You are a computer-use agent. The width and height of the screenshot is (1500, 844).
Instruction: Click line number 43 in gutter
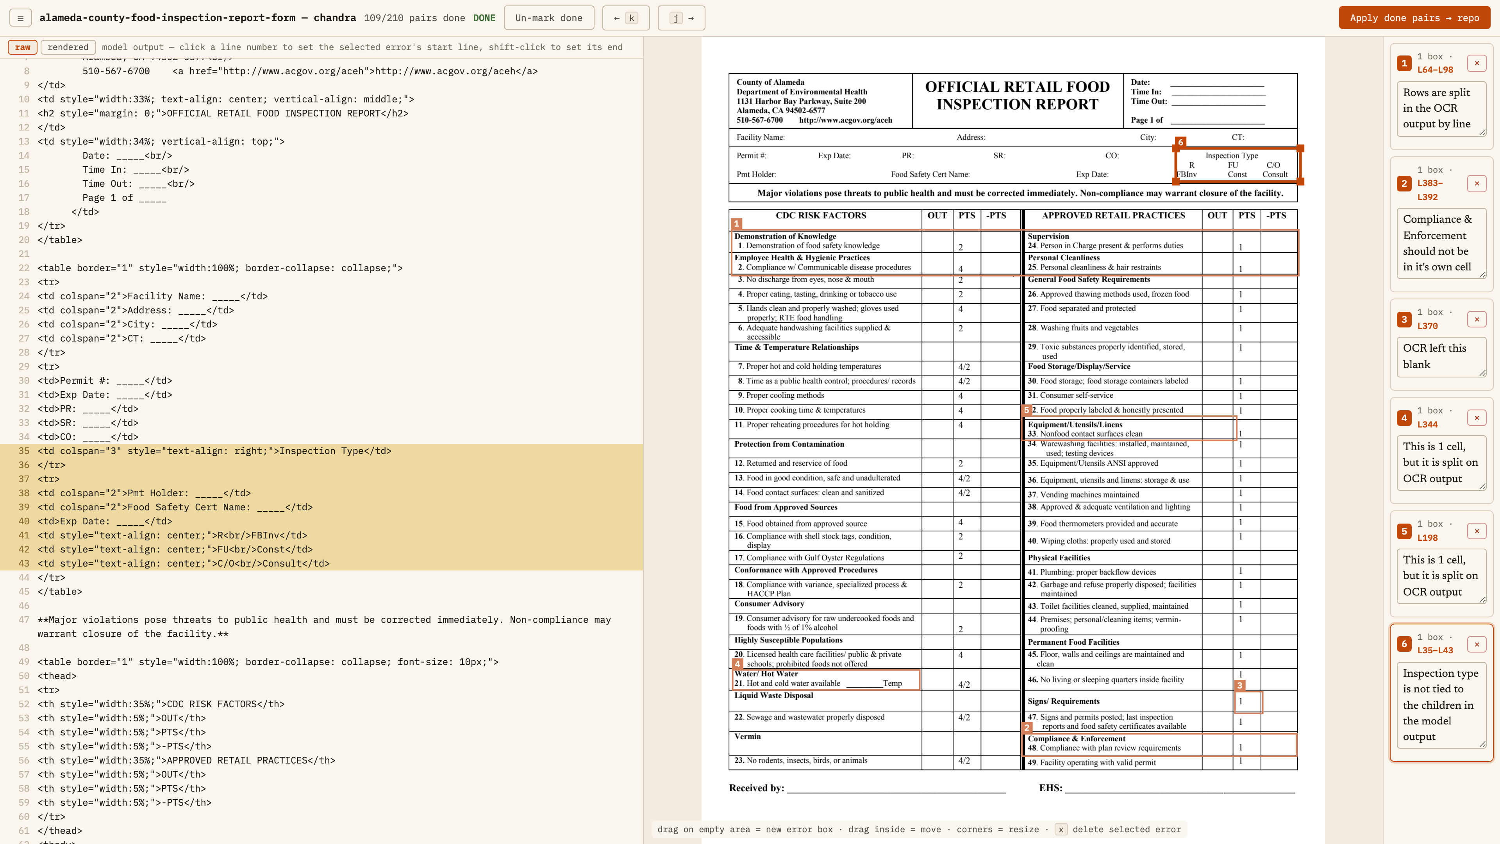click(x=24, y=563)
